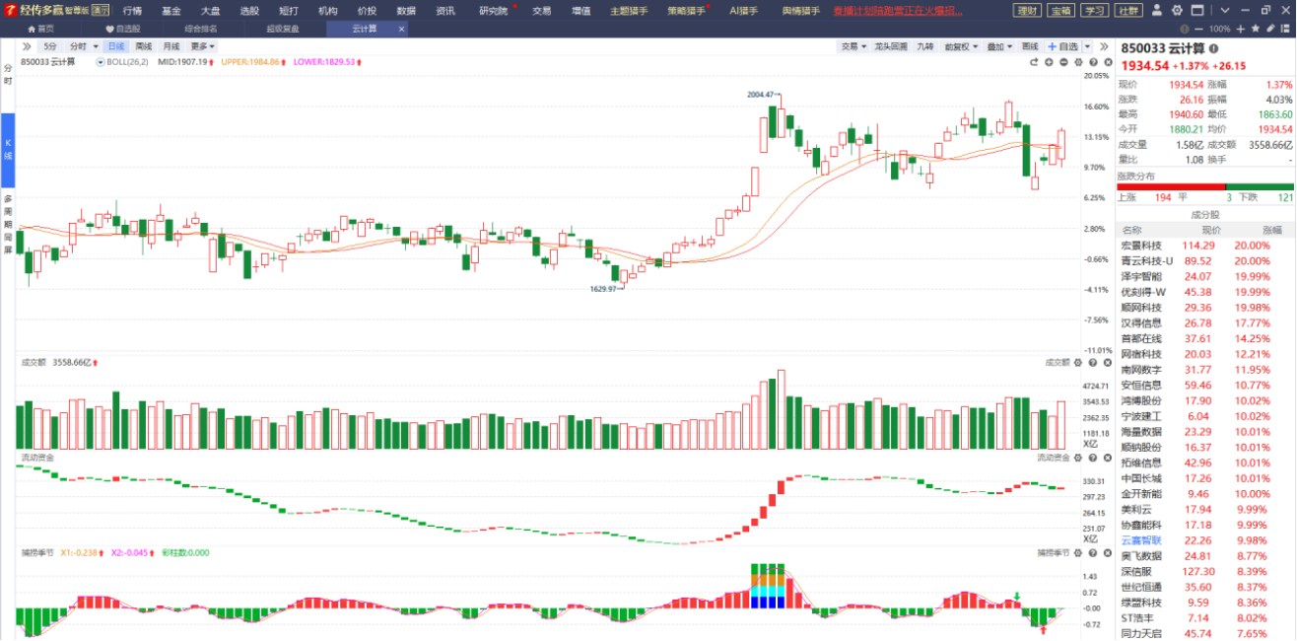Switch chart to 周线 weekly period
This screenshot has width=1297, height=641.
(144, 46)
